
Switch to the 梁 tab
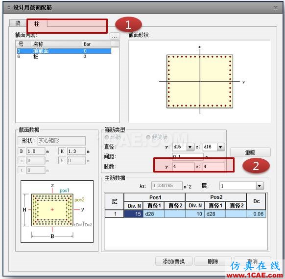point(18,23)
